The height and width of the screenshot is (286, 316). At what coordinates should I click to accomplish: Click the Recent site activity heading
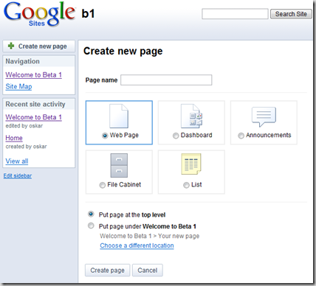(35, 104)
